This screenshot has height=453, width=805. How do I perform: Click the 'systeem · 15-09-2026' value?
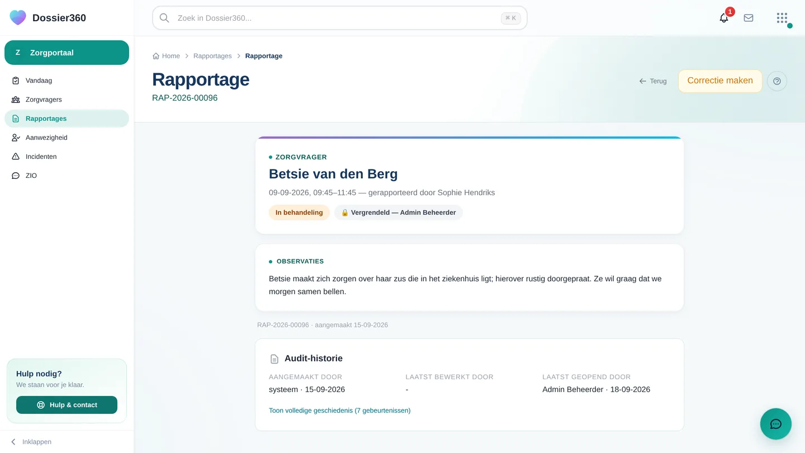tap(307, 389)
